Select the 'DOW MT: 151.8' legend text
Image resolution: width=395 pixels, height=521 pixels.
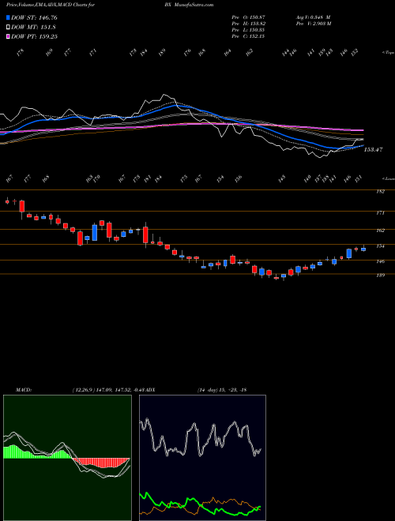33,28
